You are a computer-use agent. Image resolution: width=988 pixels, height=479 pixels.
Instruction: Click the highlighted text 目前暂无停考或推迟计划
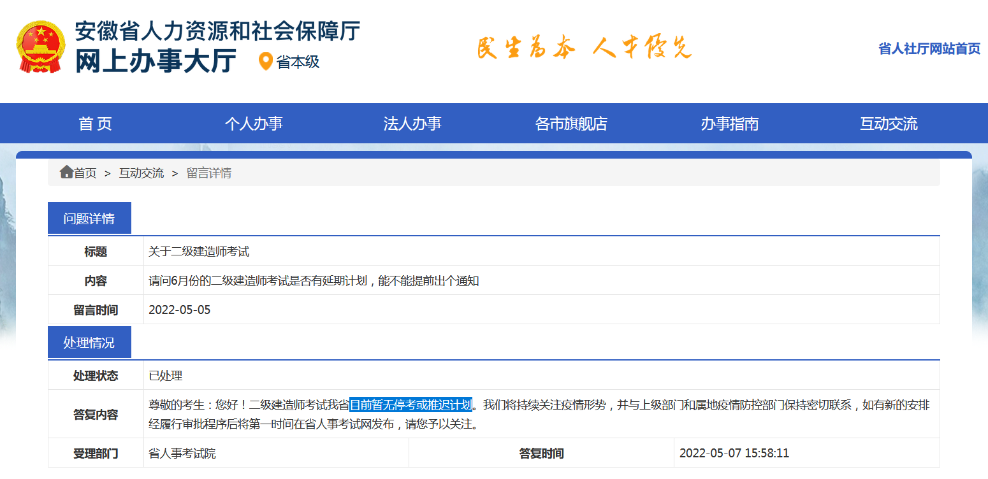pyautogui.click(x=410, y=404)
